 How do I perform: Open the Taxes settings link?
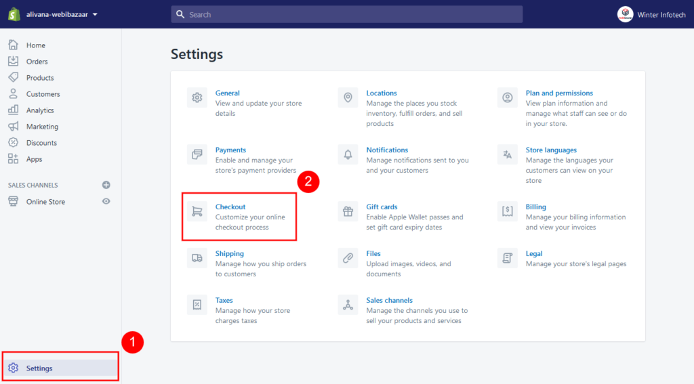[224, 300]
